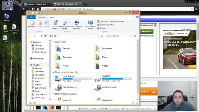
Task: Bookmark the page with the star icon
Action: pyautogui.click(x=192, y=9)
